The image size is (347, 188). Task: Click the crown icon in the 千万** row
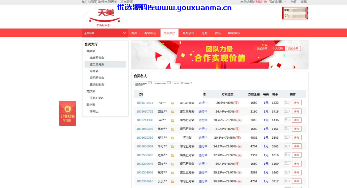tap(172, 146)
